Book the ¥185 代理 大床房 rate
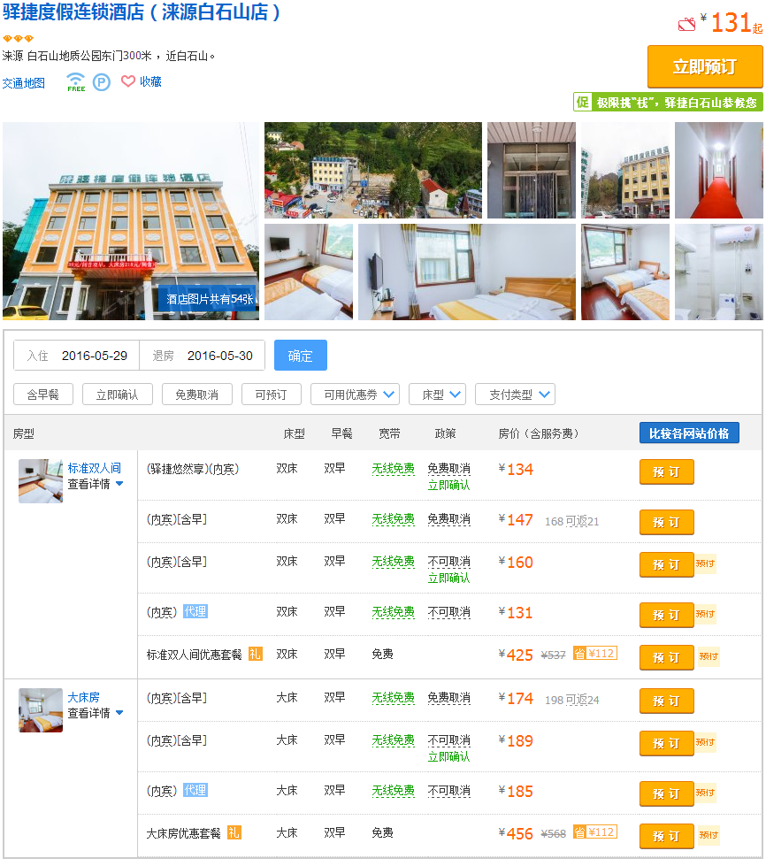 pos(666,793)
